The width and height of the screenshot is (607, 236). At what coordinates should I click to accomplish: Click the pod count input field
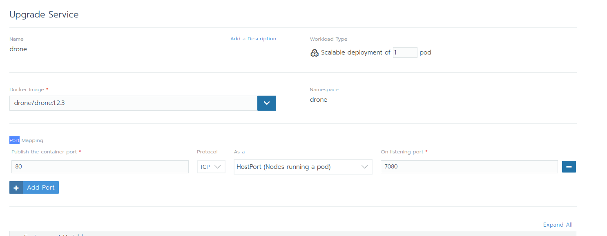point(404,52)
